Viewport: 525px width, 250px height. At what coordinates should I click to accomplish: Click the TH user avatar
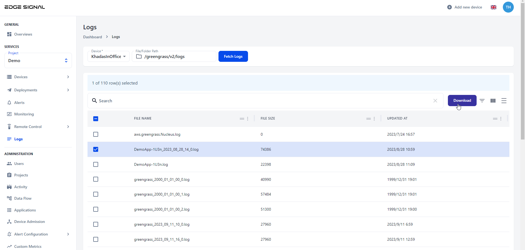coord(508,7)
